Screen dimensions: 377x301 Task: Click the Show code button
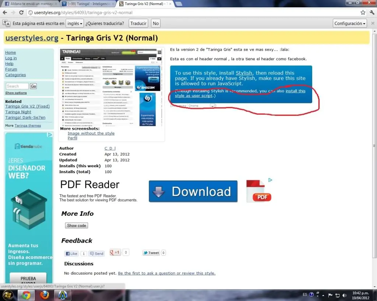pos(77,226)
